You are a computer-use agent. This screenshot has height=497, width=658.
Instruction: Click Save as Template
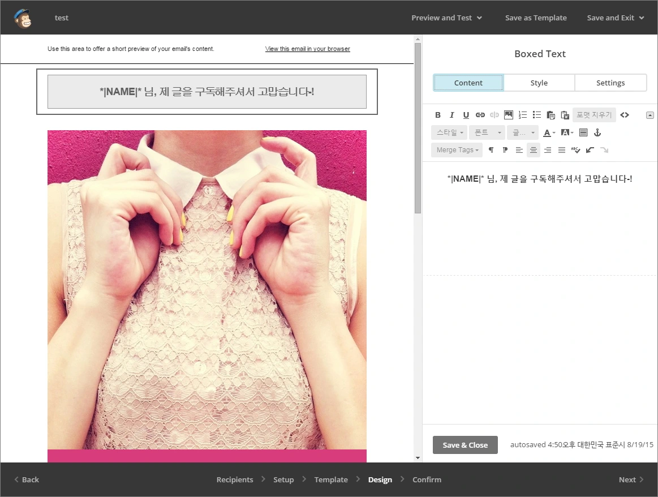(536, 18)
